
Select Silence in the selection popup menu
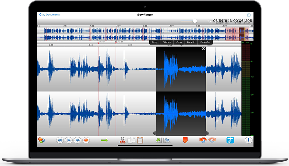tap(167, 42)
